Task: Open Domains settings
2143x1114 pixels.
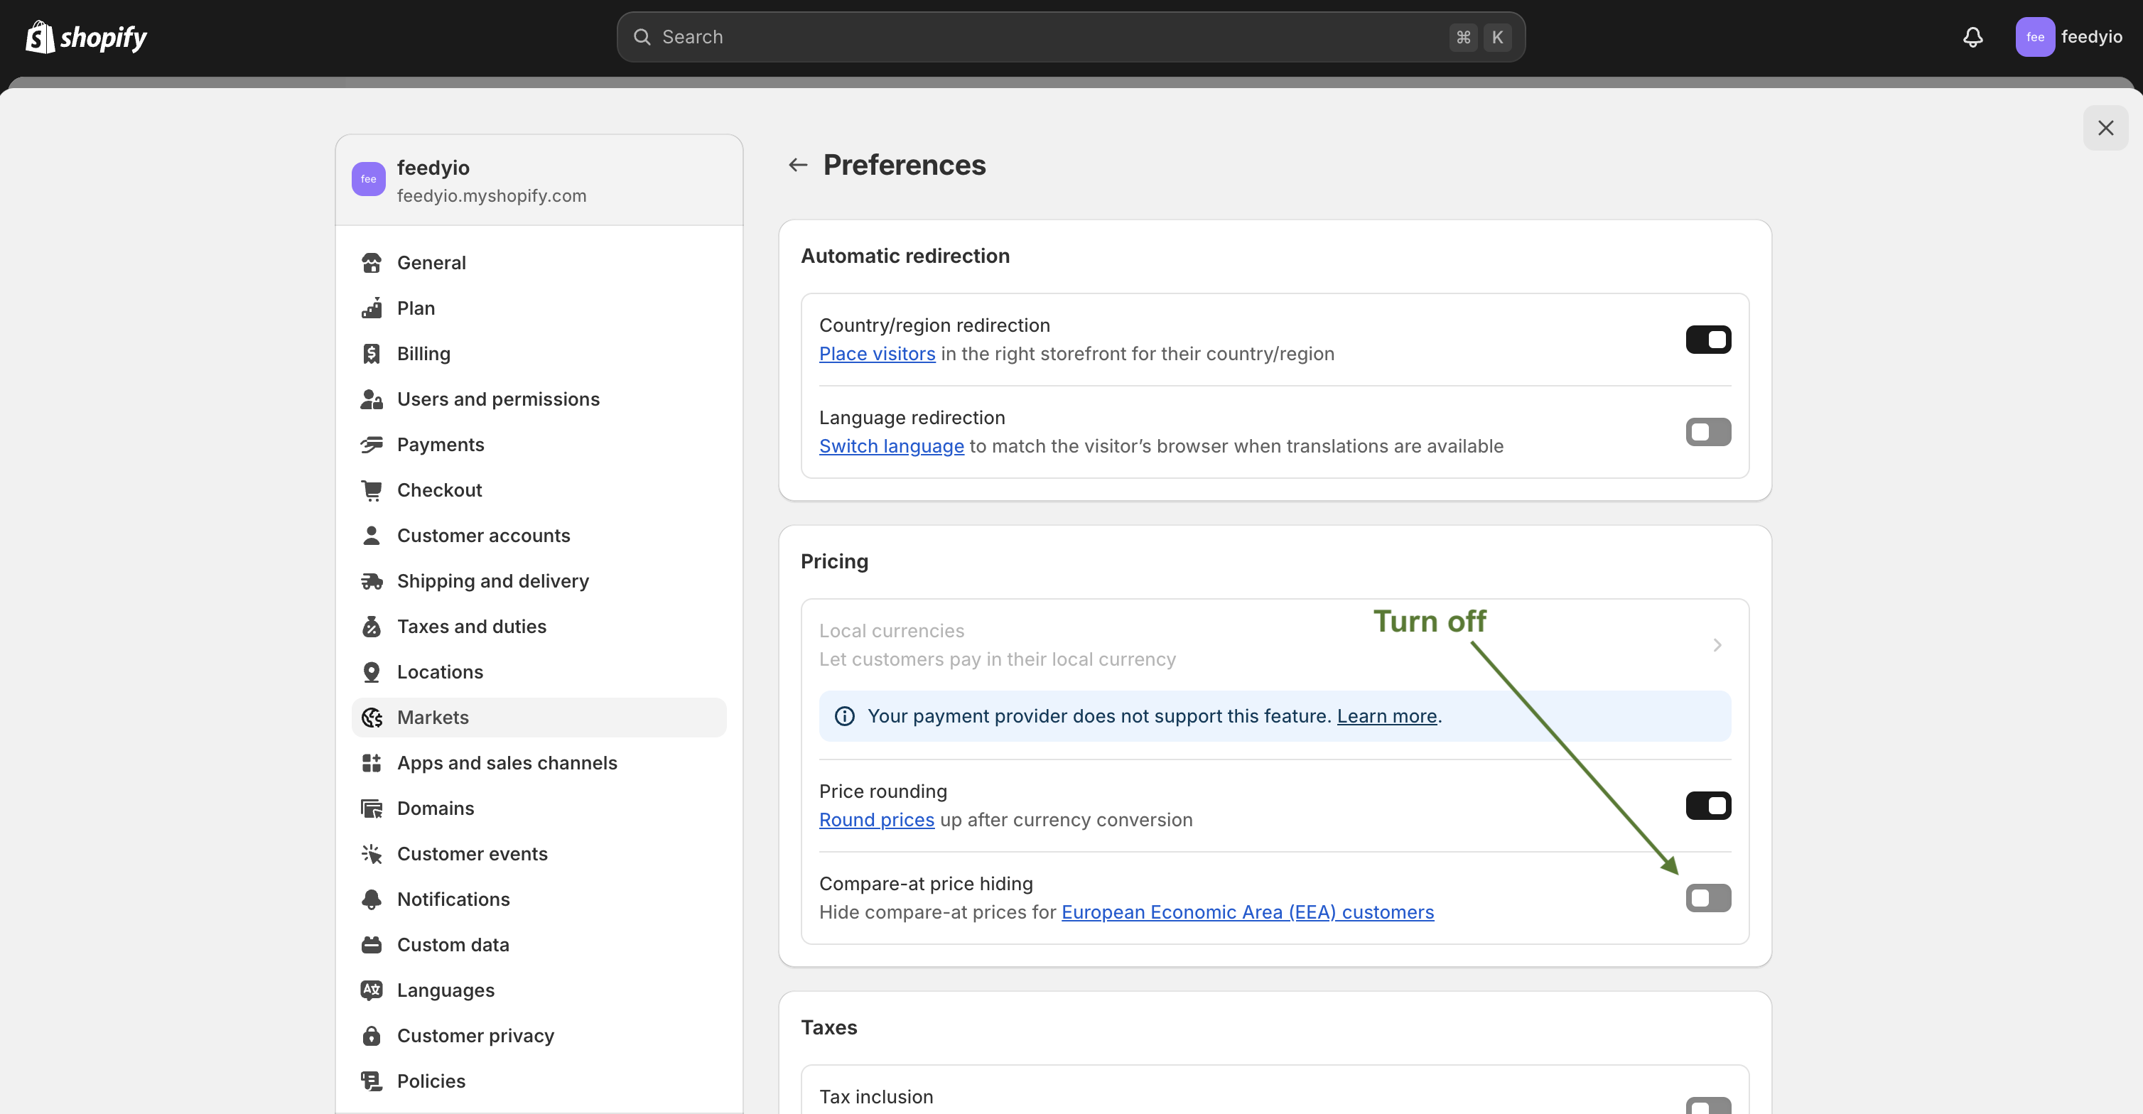Action: [539, 809]
